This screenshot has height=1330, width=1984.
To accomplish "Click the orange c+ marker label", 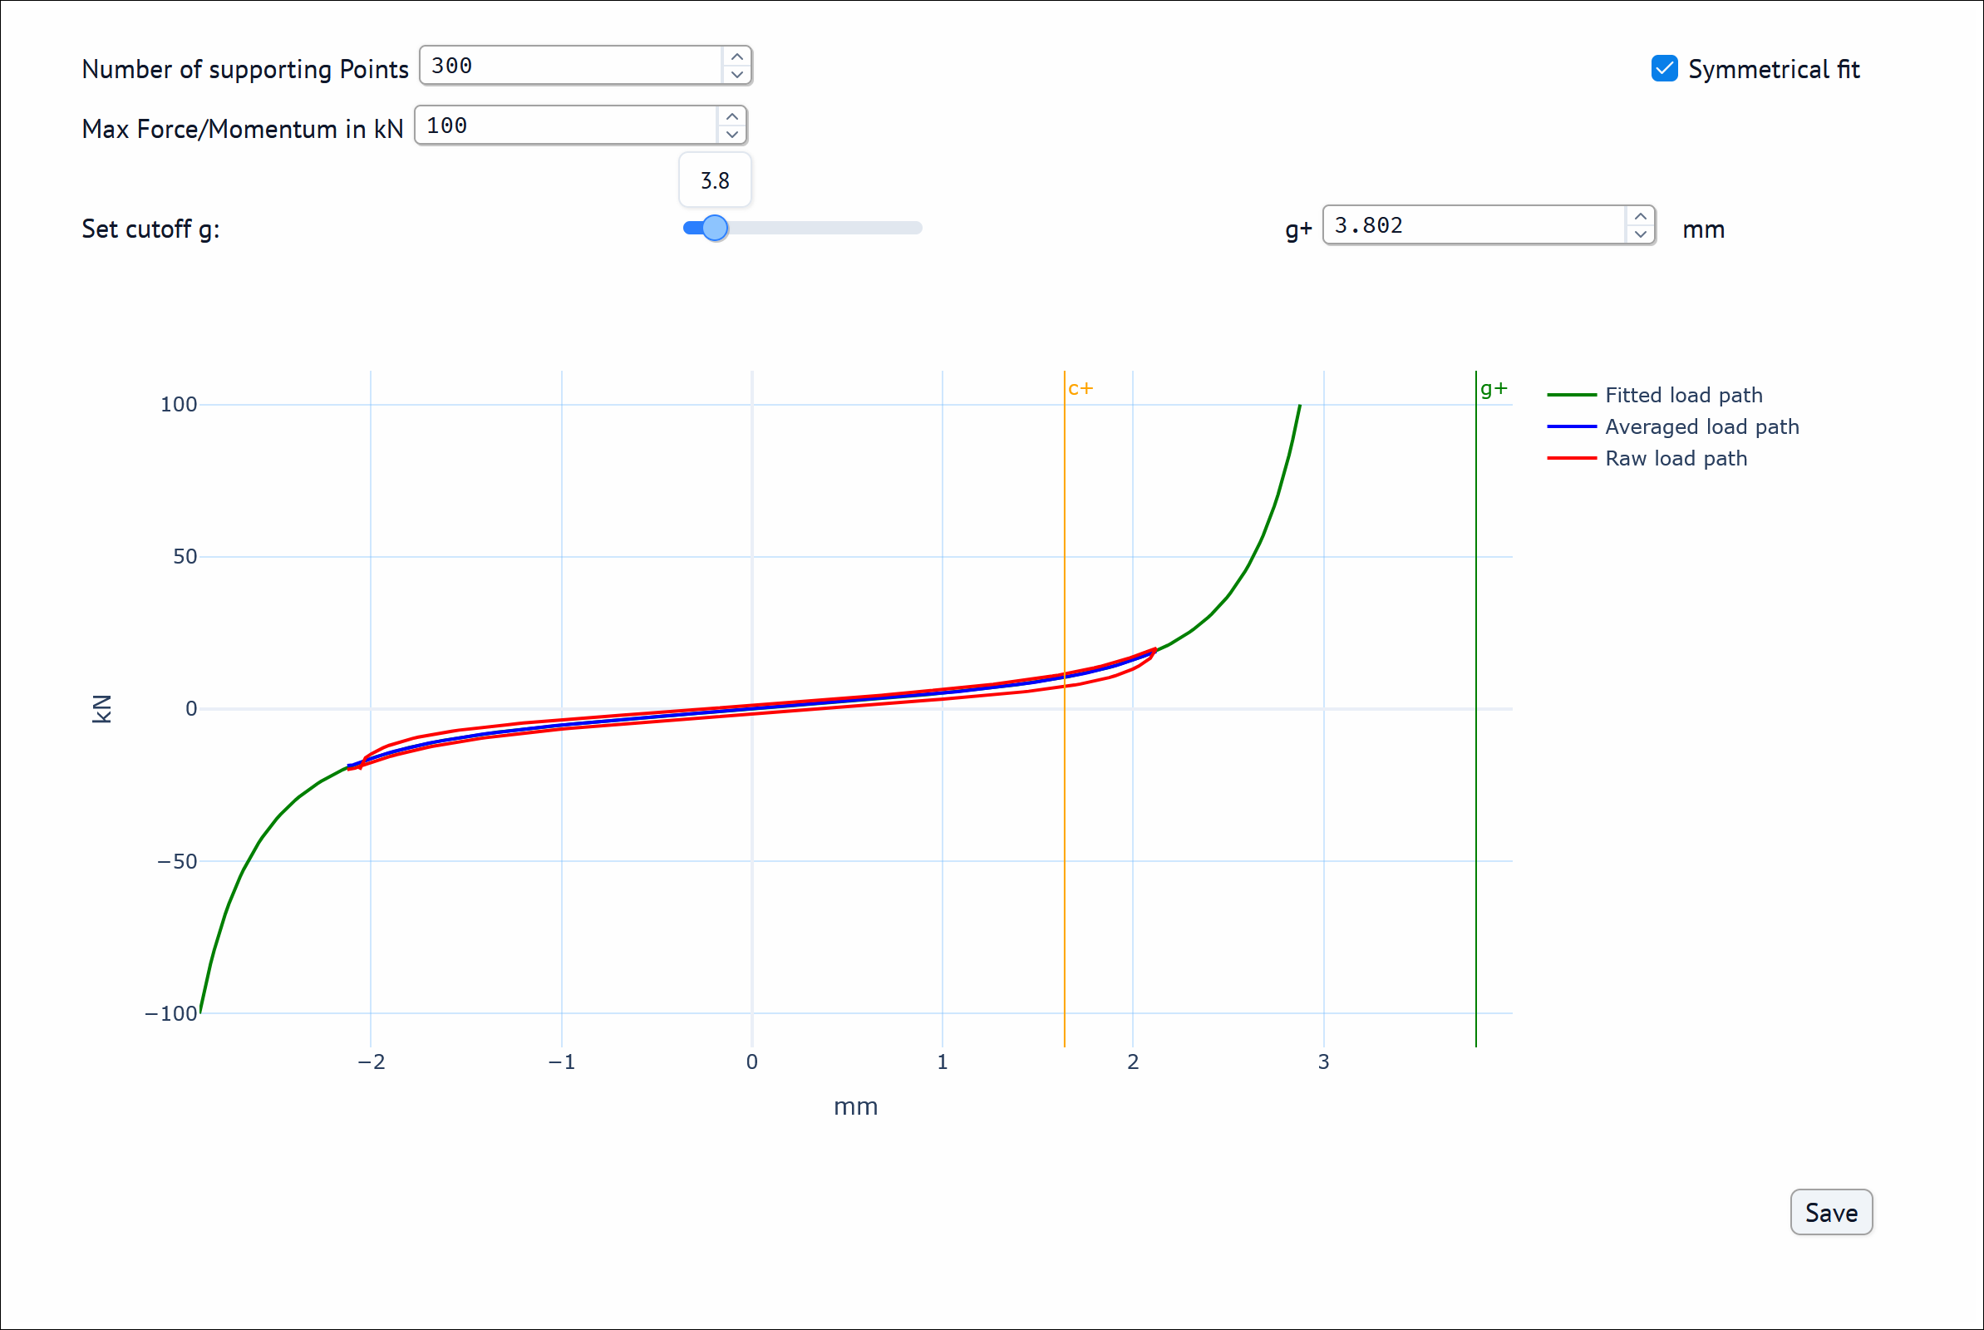I will [x=1081, y=388].
